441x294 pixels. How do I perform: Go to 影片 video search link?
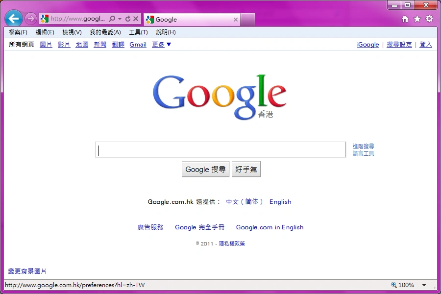pos(64,45)
